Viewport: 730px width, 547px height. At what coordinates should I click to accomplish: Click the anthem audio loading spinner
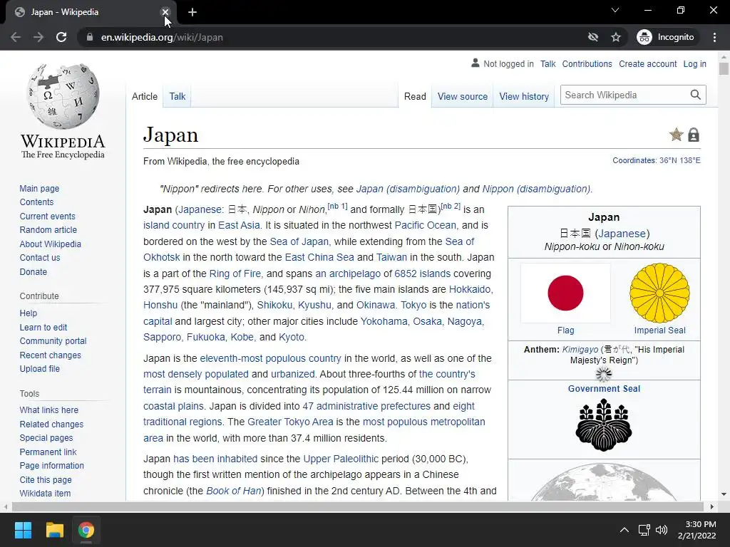click(604, 374)
